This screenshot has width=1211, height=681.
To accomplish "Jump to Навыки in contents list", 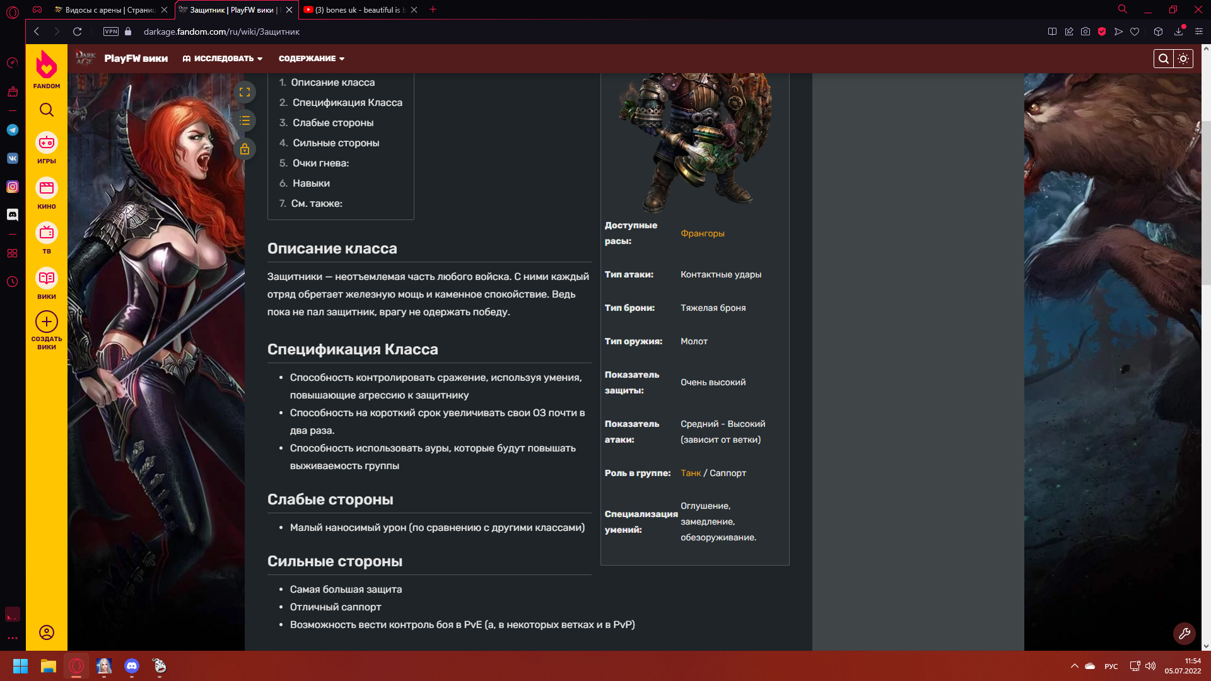I will coord(311,183).
